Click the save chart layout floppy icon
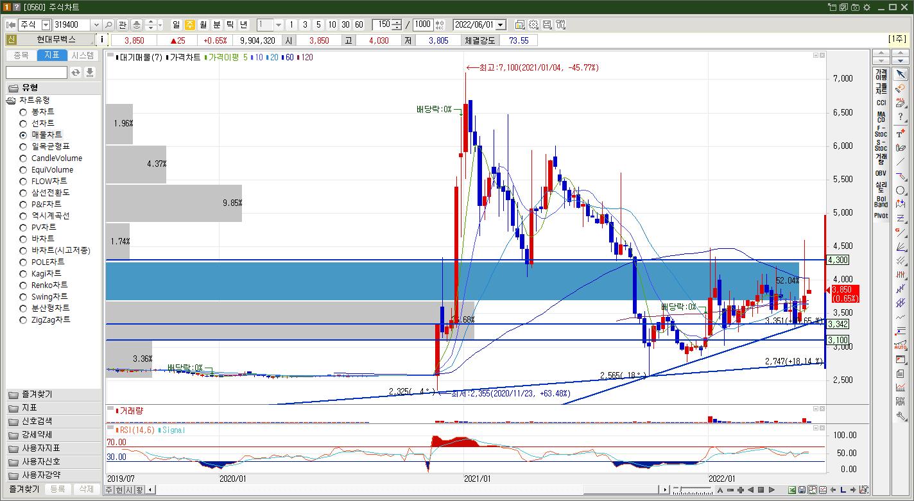914x501 pixels. [547, 24]
